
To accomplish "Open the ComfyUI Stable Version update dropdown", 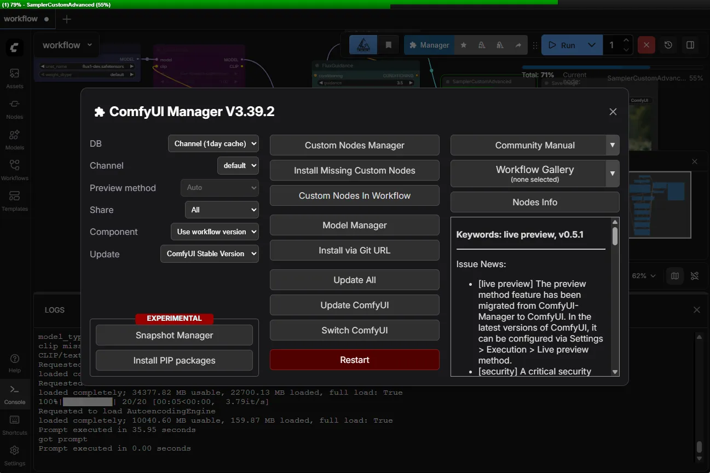I will [x=209, y=253].
